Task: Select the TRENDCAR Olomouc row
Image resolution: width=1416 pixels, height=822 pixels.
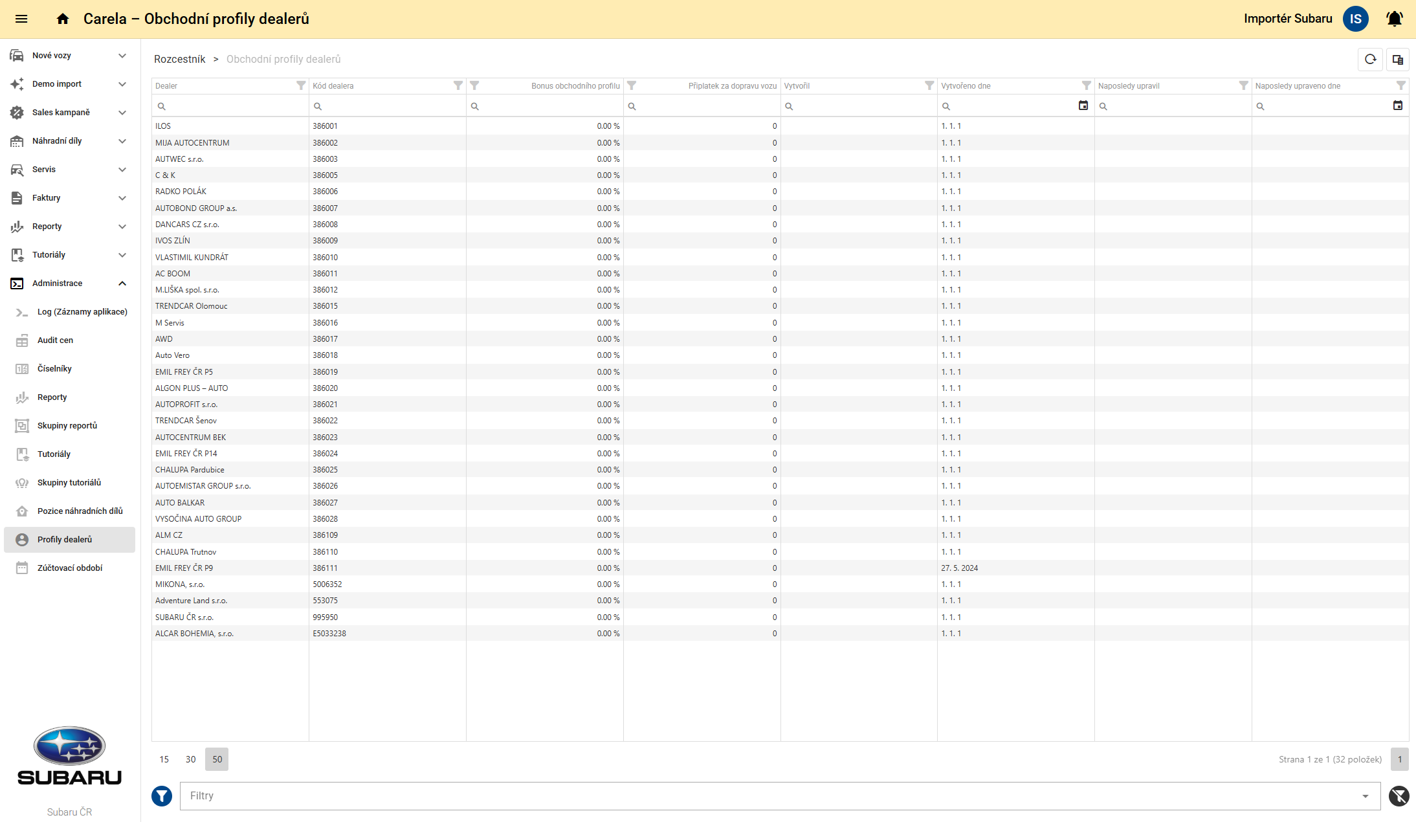Action: coord(780,306)
